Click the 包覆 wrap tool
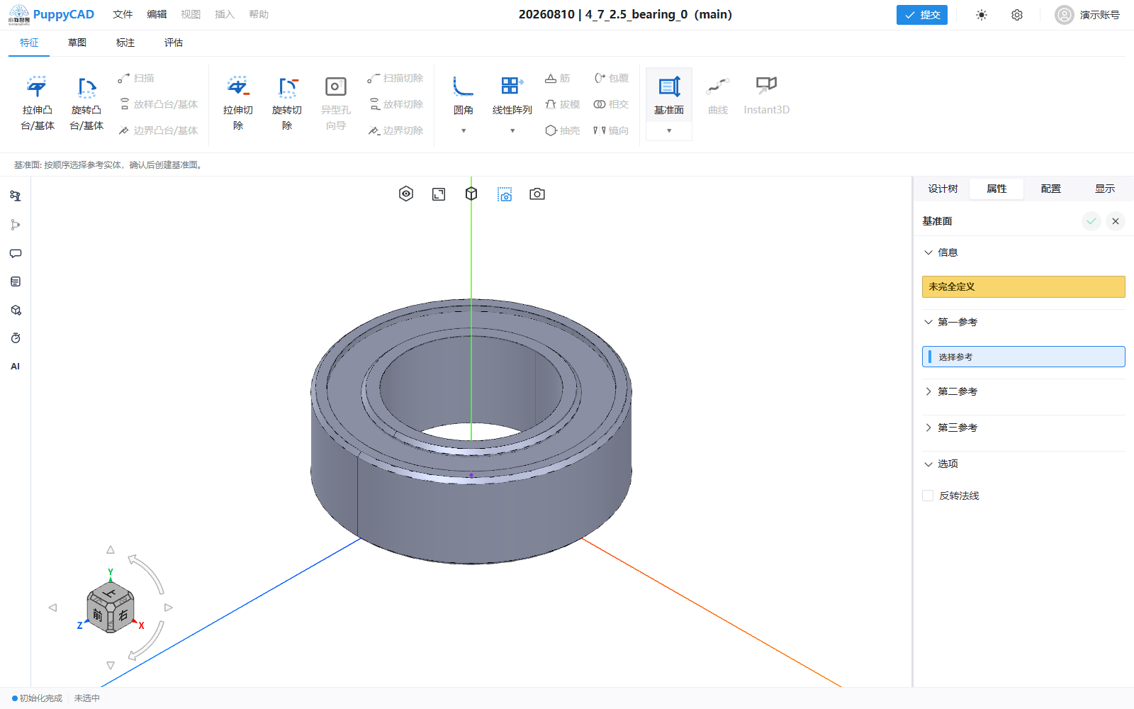The height and width of the screenshot is (709, 1134). [611, 78]
